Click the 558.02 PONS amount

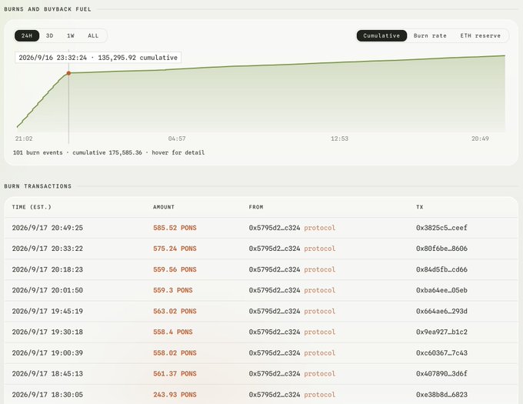coord(175,353)
